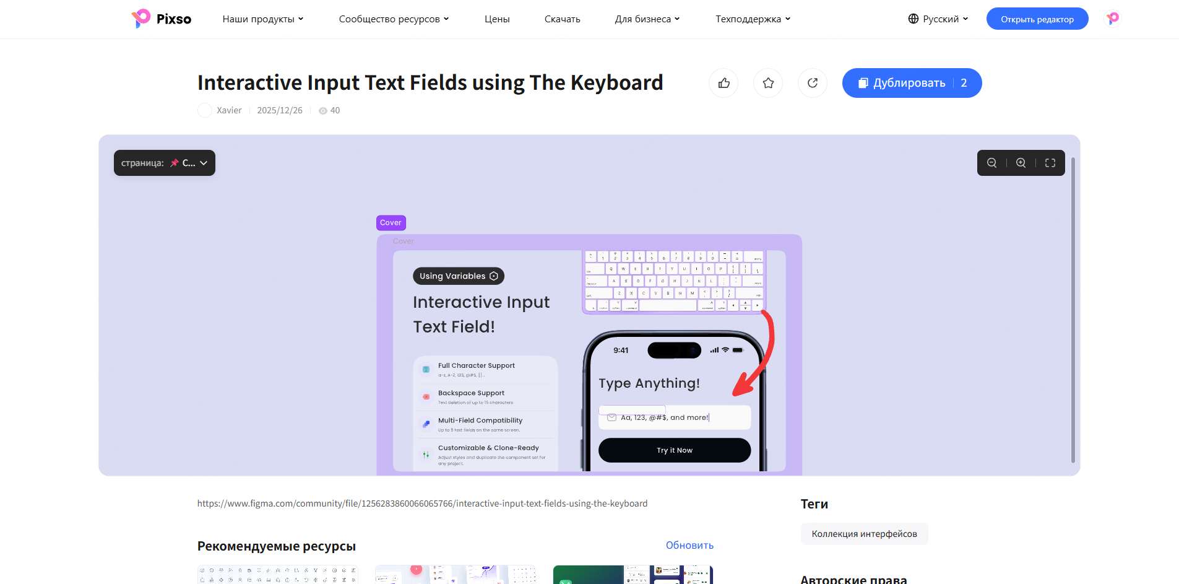Enter fullscreen preview mode

point(1050,163)
